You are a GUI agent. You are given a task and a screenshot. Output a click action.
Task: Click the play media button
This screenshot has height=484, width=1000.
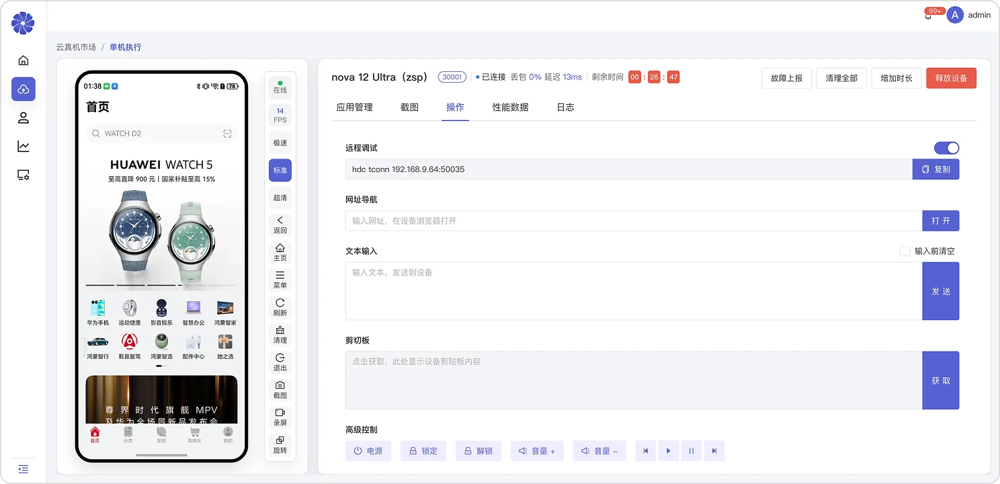click(669, 451)
